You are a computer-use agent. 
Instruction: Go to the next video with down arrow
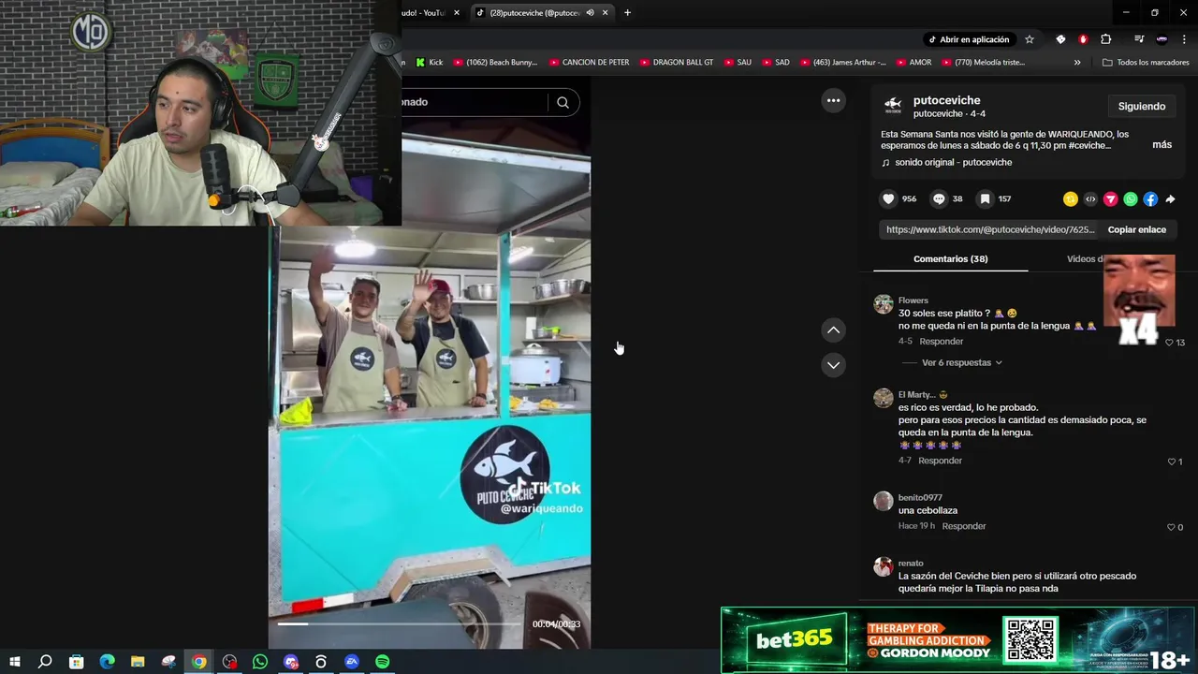pyautogui.click(x=833, y=365)
